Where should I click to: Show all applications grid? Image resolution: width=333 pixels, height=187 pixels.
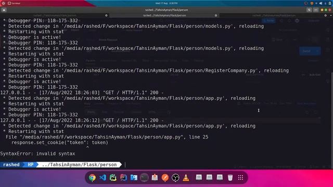[240, 178]
